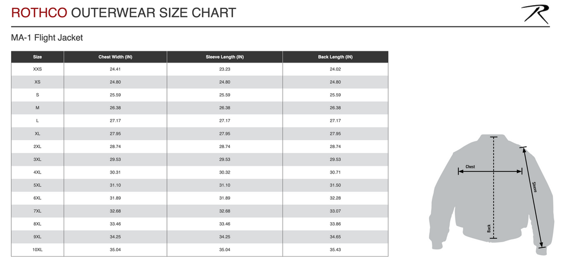Viewport: 572px width, 264px height.
Task: Click sleeve length value 23.23
Action: point(225,69)
